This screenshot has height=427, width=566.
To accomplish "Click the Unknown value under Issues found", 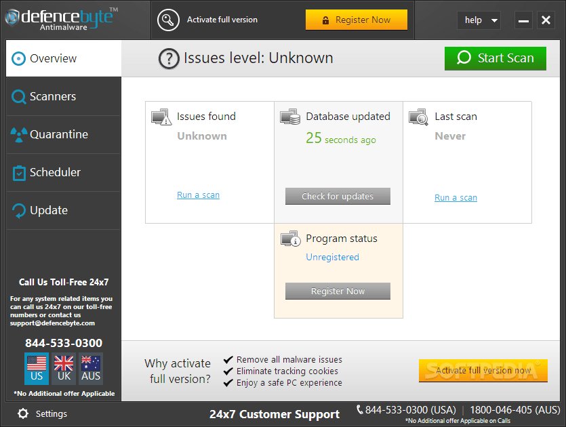I will click(x=202, y=136).
